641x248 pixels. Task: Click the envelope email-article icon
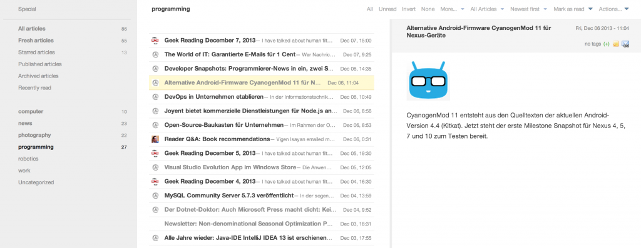tap(625, 44)
